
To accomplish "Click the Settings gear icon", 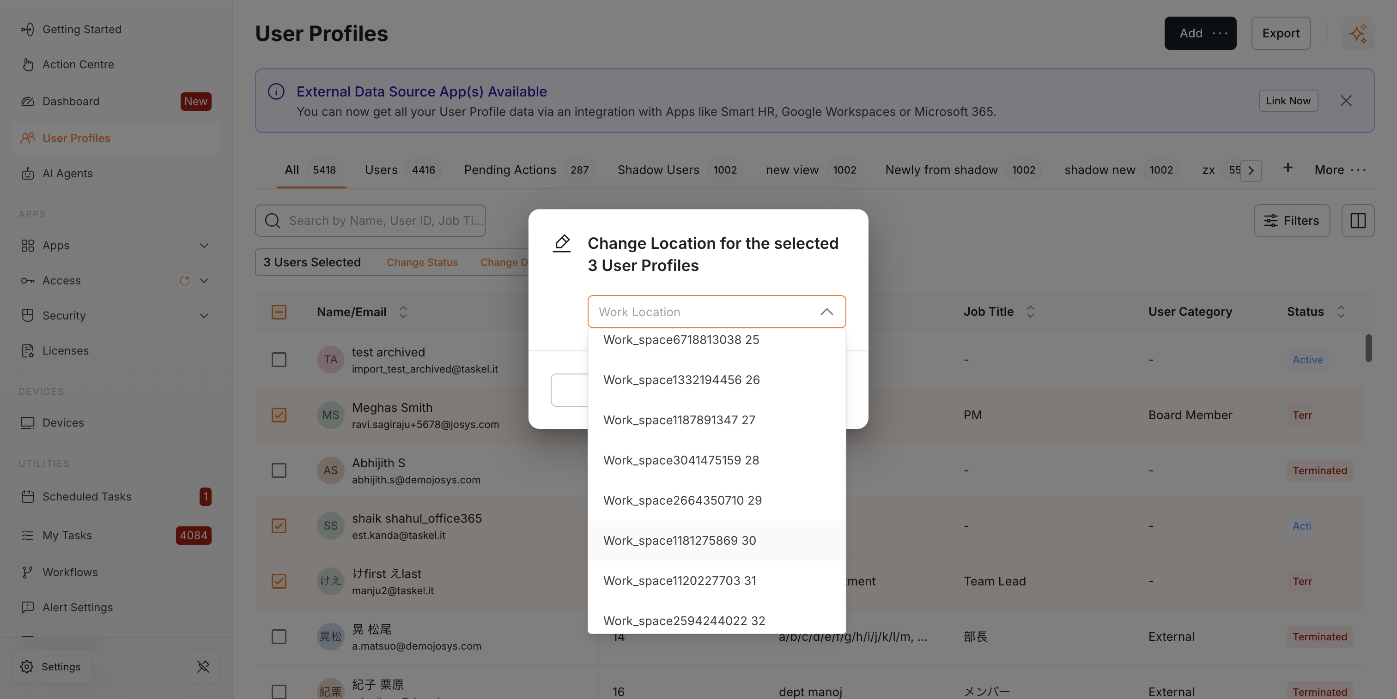I will point(27,667).
